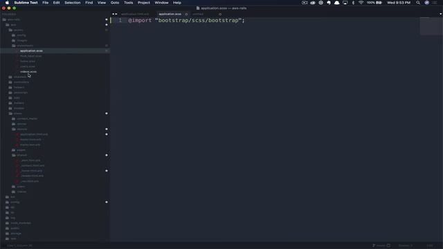The height and width of the screenshot is (249, 443).
Task: Open the tab list dropdown arrow
Action: (440, 14)
